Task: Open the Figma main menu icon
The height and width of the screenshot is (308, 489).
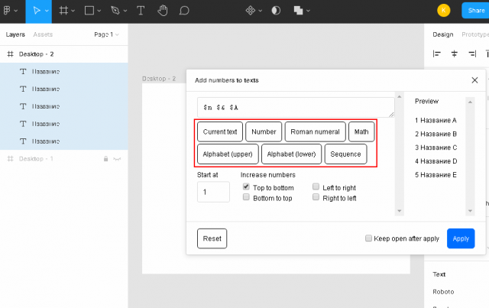Action: 8,11
